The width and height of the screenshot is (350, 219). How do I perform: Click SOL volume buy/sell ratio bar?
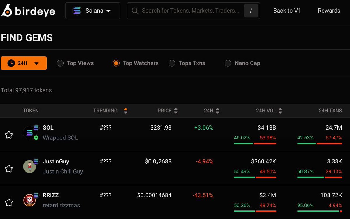pos(255,143)
